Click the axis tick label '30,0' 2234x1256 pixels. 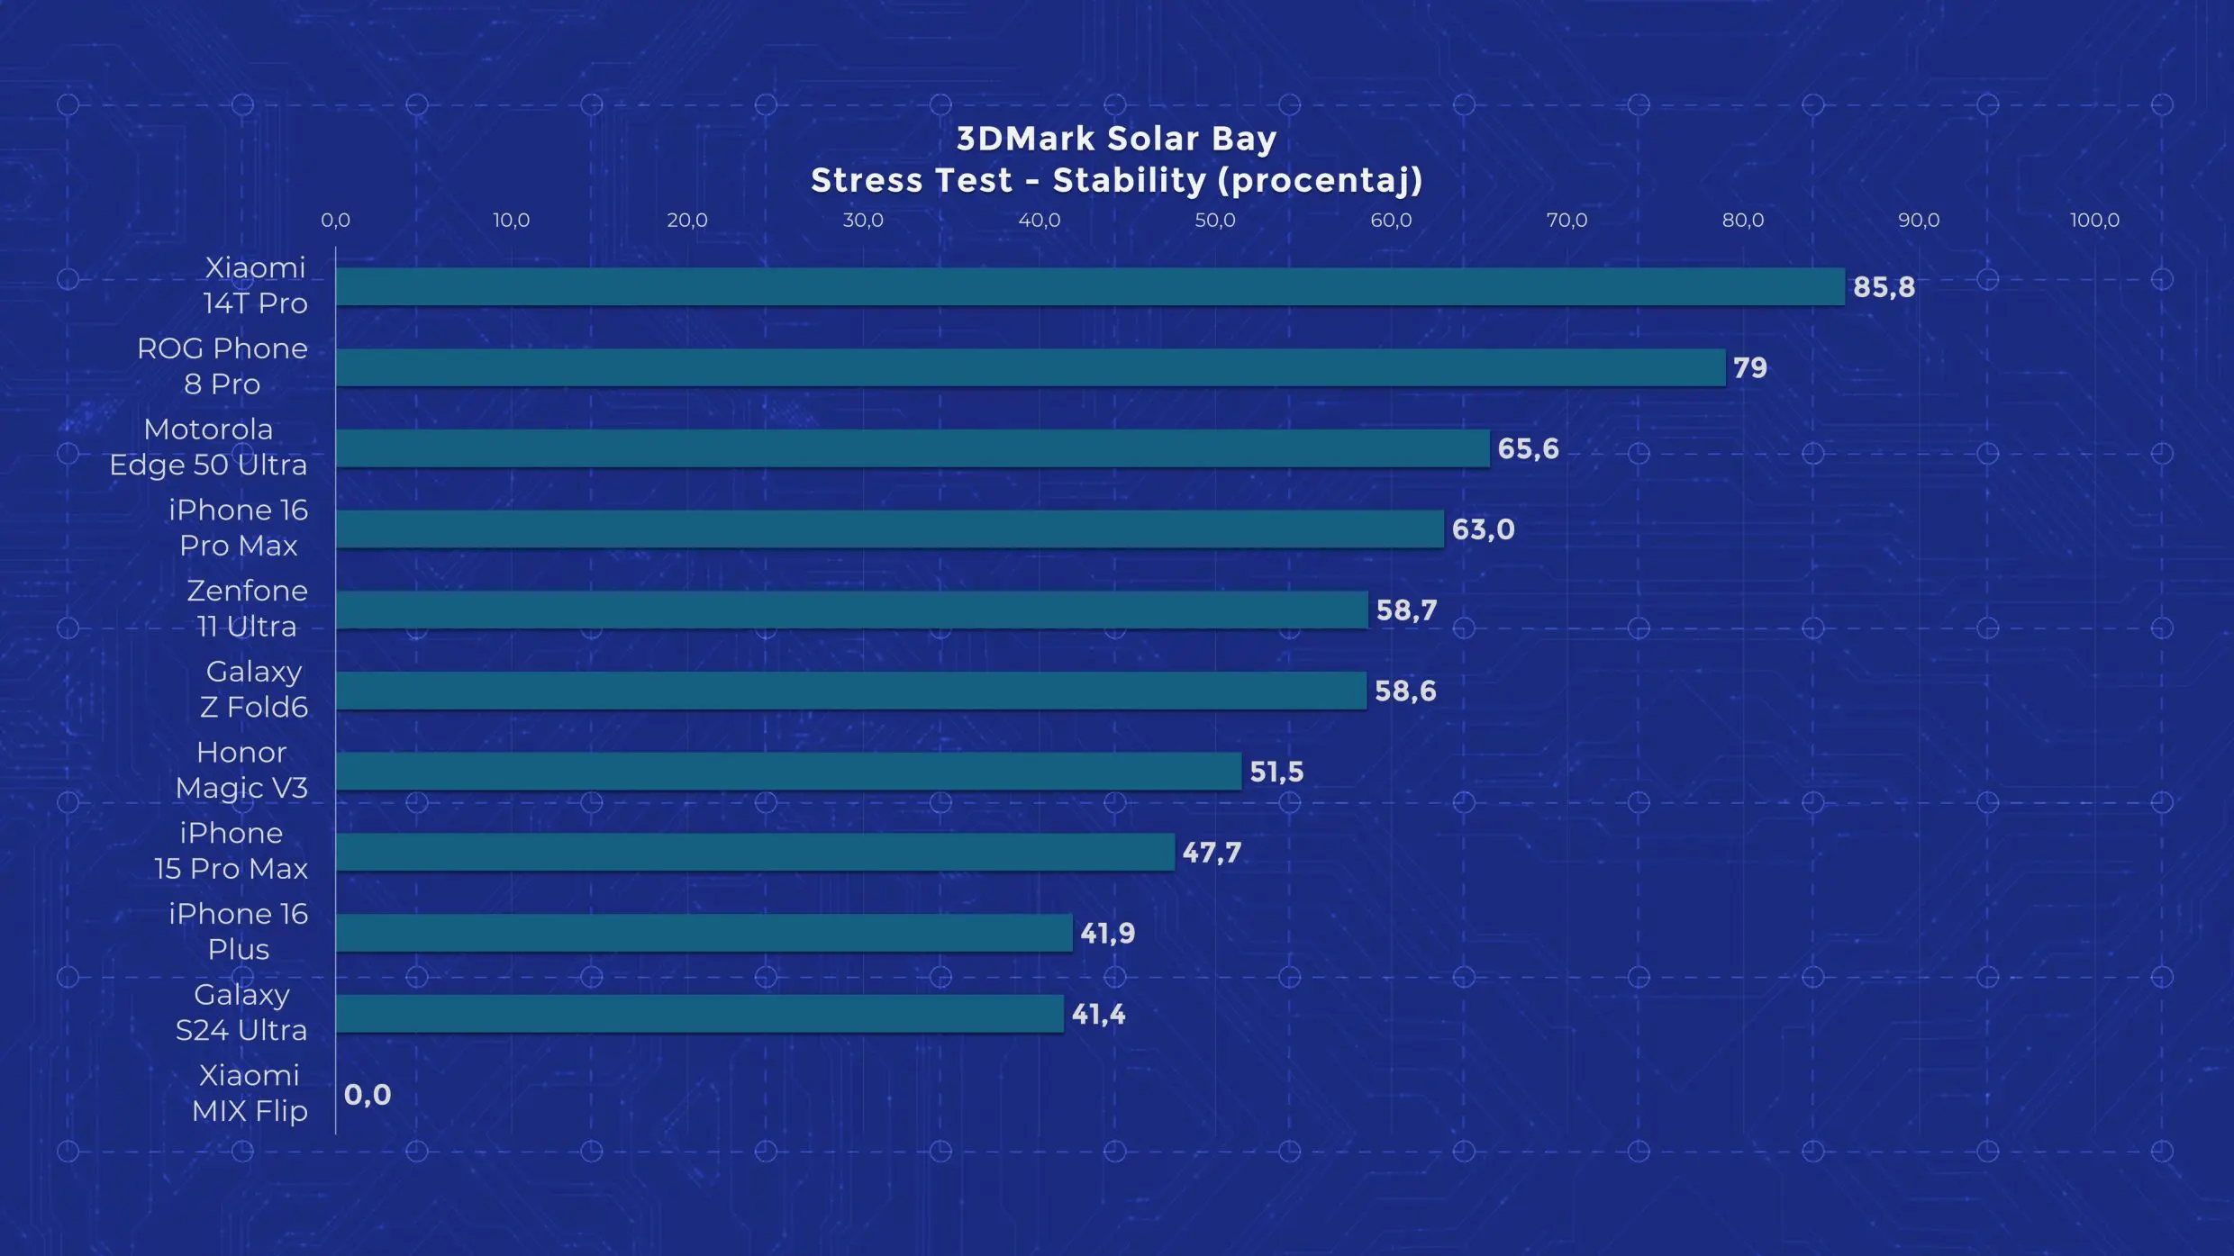[x=863, y=221]
